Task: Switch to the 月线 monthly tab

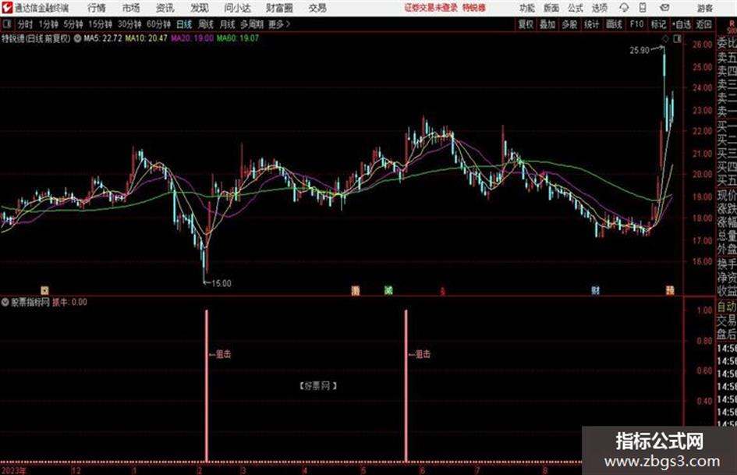Action: 228,24
